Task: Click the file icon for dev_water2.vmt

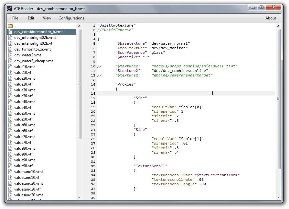Action: tap(10, 55)
